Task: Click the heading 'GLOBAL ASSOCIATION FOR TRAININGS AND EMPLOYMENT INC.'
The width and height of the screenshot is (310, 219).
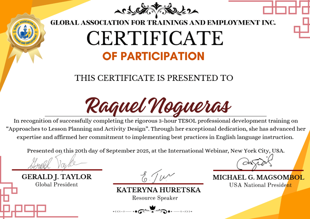Action: 163,23
